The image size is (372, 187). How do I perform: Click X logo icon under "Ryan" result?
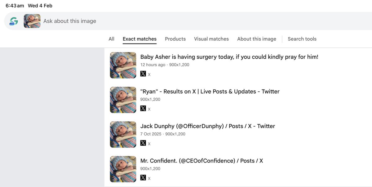point(143,108)
